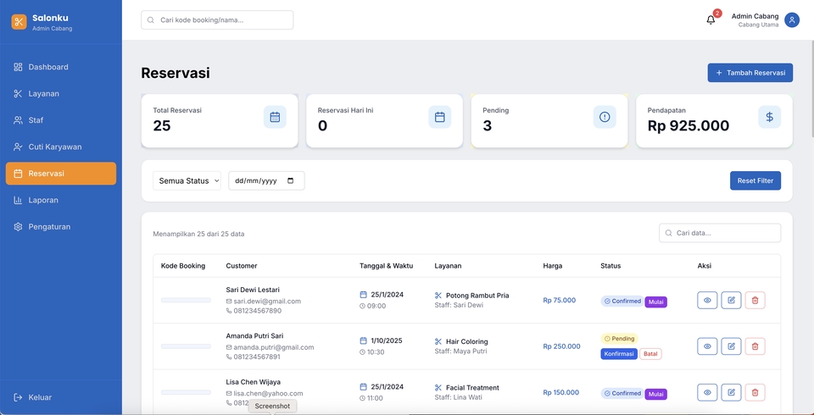Viewport: 814px width, 415px height.
Task: Click calendar icon on Total Reservasi card
Action: coord(275,117)
